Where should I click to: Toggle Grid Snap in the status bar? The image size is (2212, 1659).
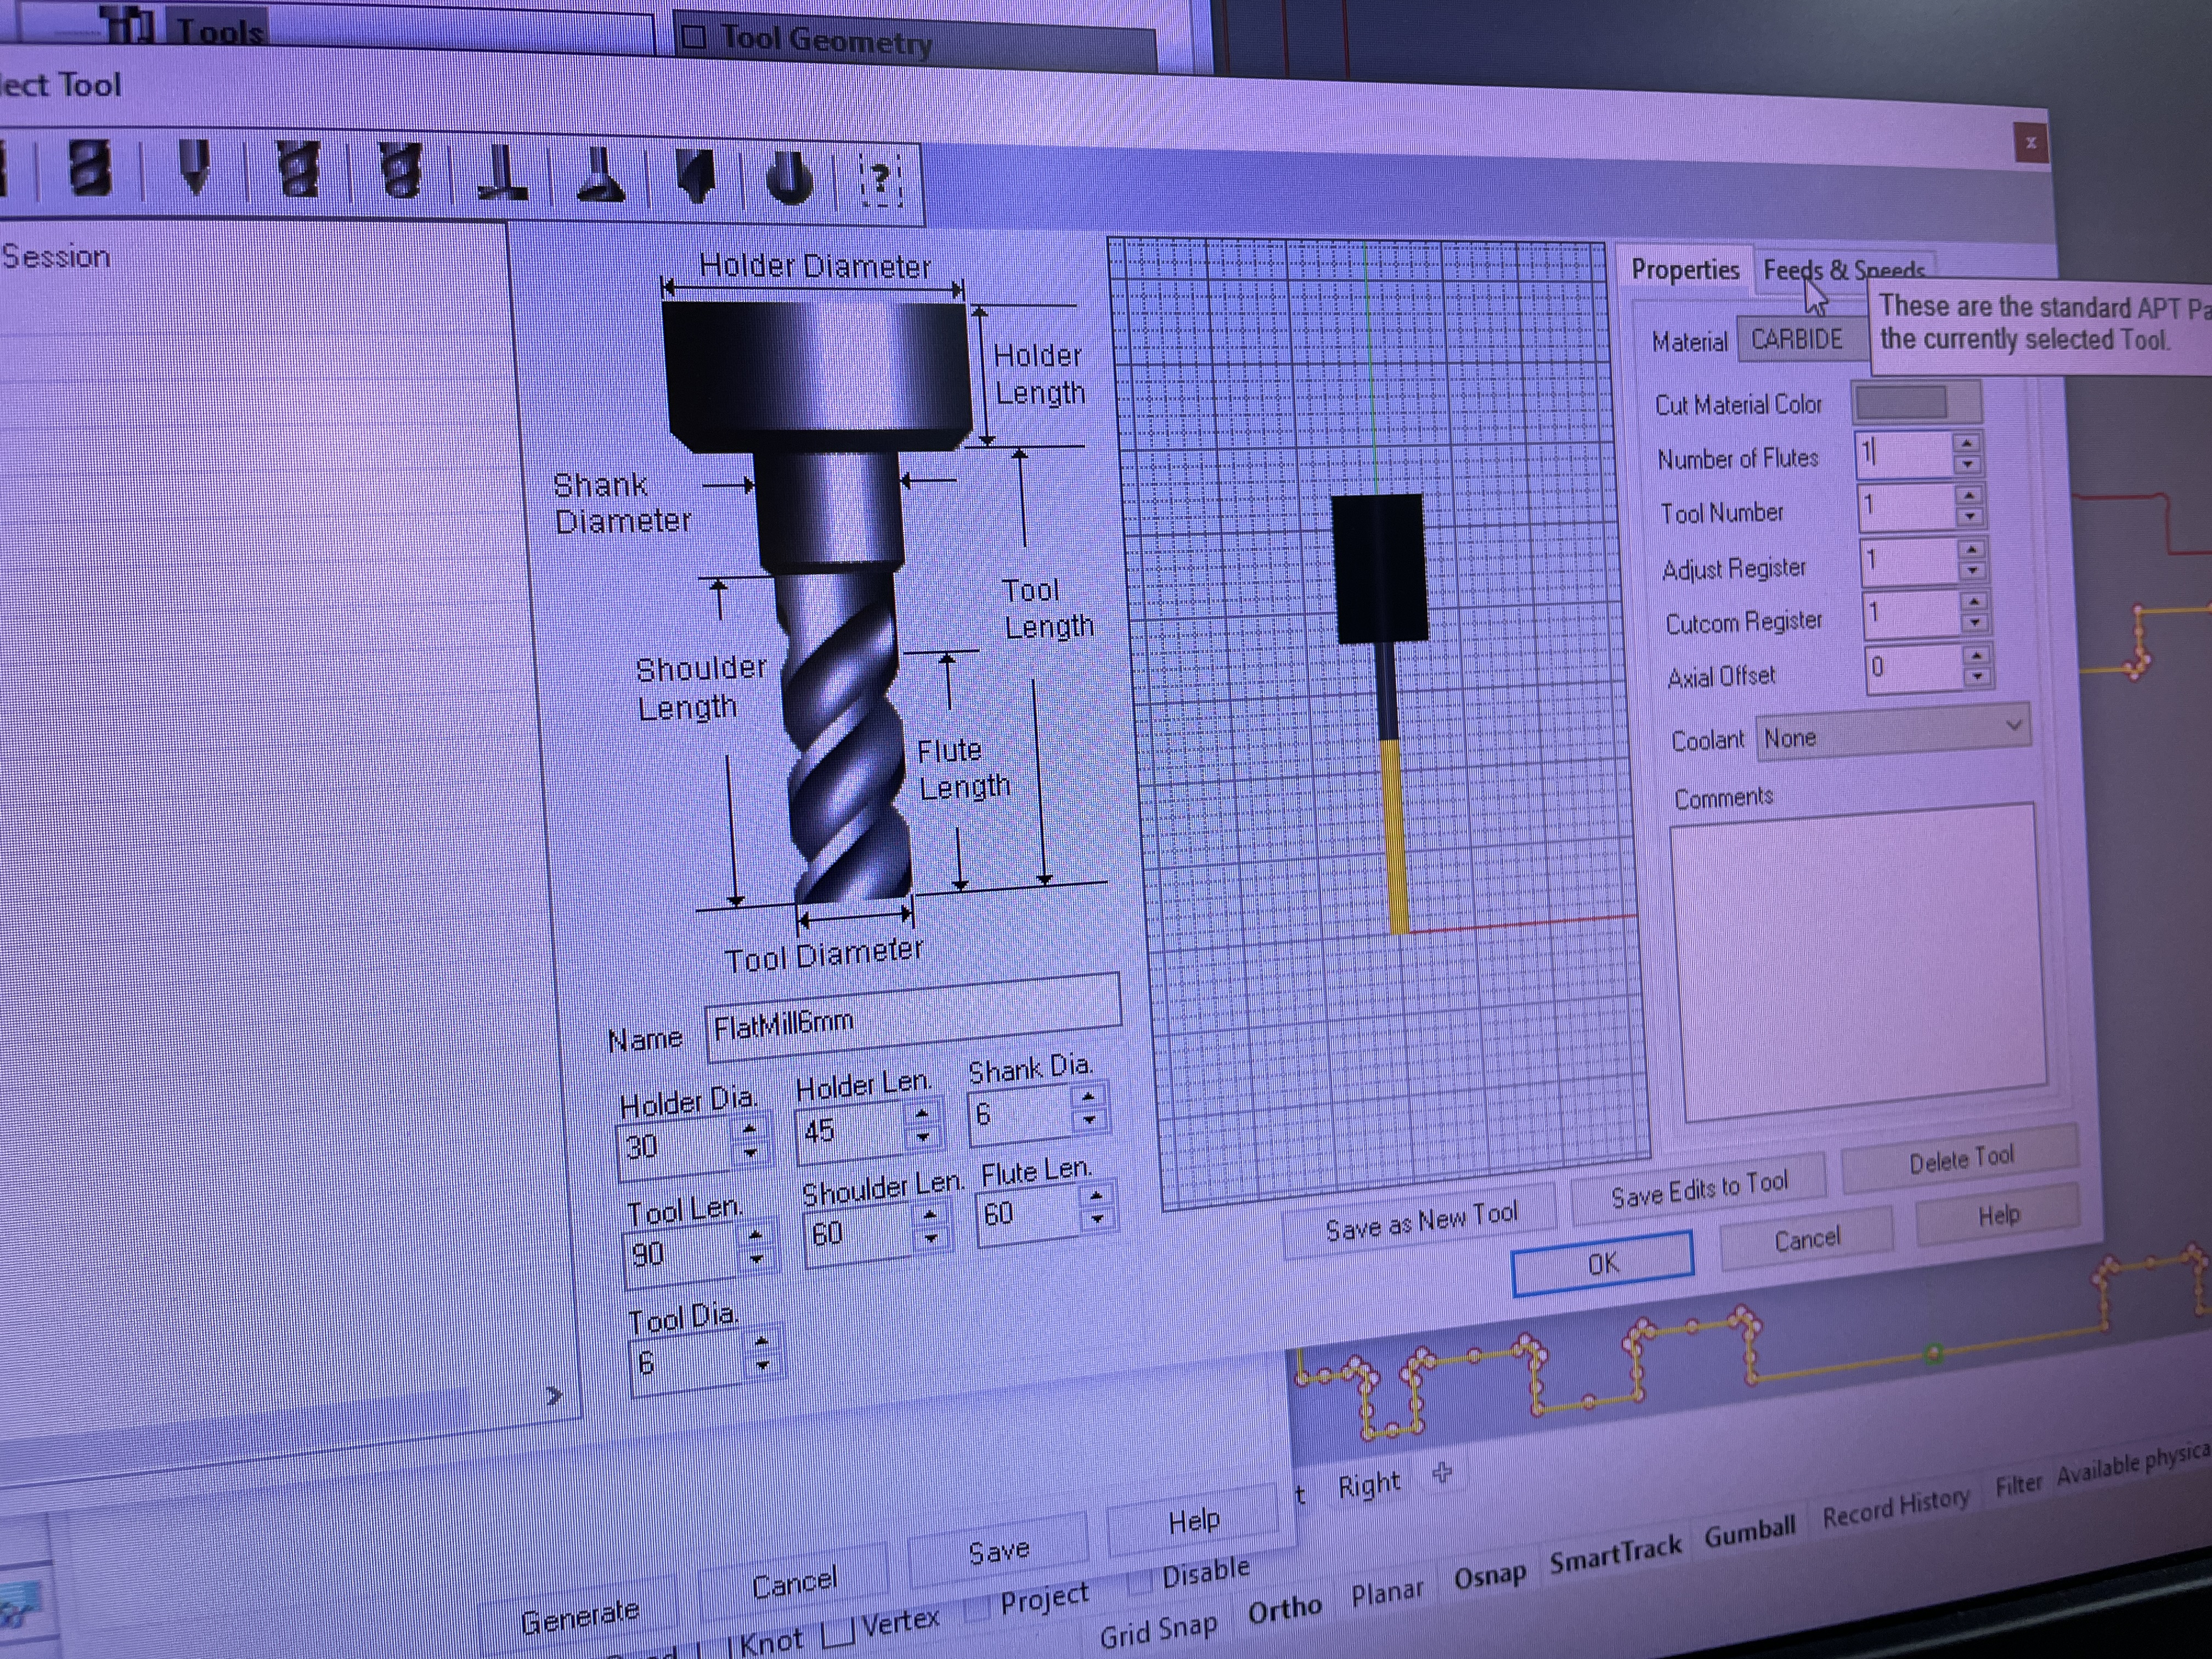pyautogui.click(x=1159, y=1632)
